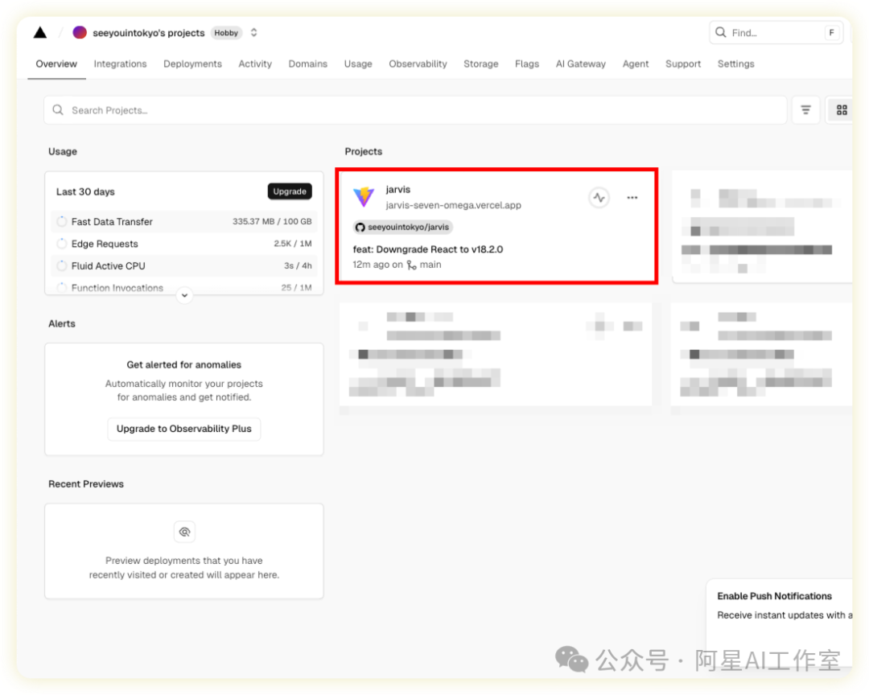Click the F shortcut key badge
Screen dimensions: 869x695
click(x=831, y=33)
